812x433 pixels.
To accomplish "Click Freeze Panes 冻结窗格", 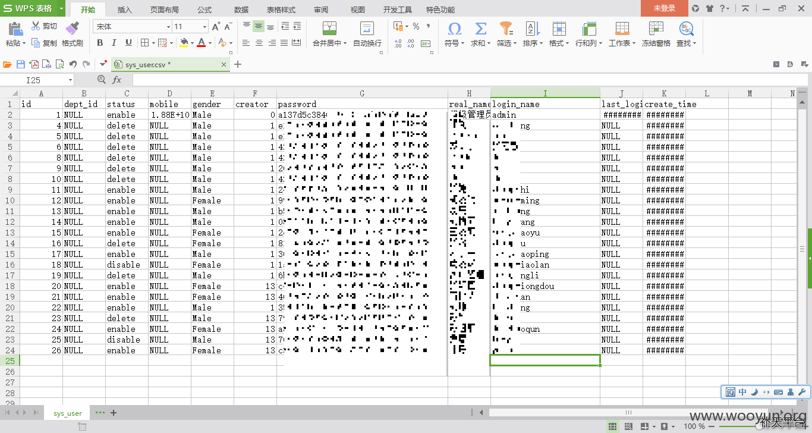I will (656, 34).
